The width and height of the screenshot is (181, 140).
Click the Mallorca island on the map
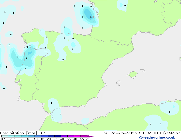(132, 75)
